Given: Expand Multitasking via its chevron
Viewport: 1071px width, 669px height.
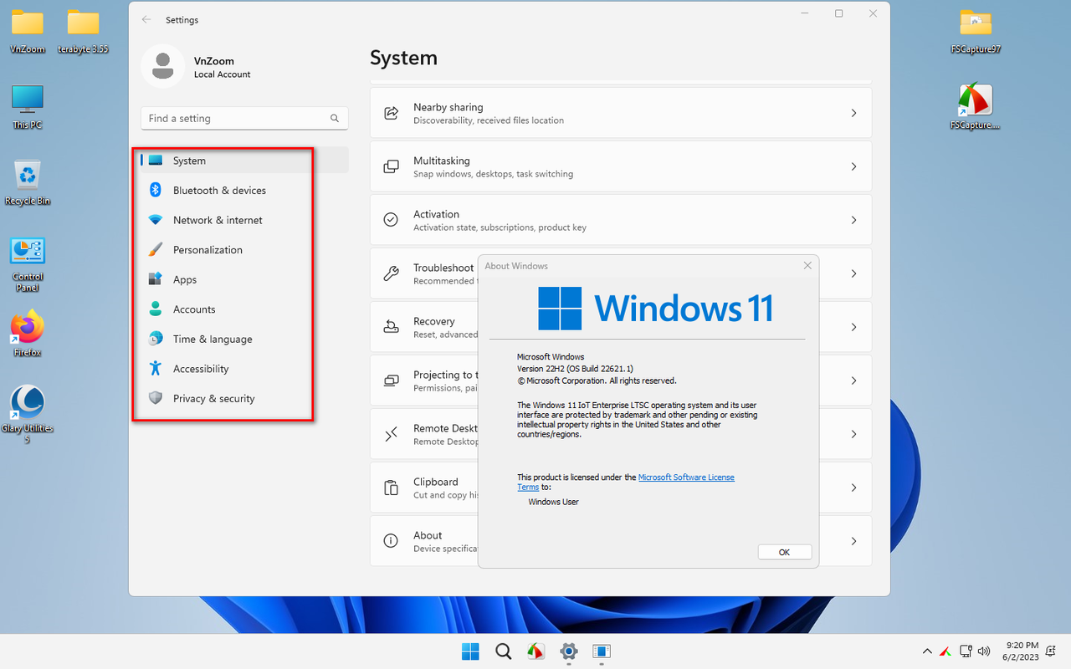Looking at the screenshot, I should [x=853, y=166].
